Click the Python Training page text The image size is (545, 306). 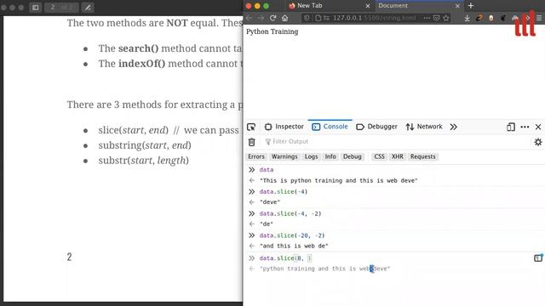272,31
